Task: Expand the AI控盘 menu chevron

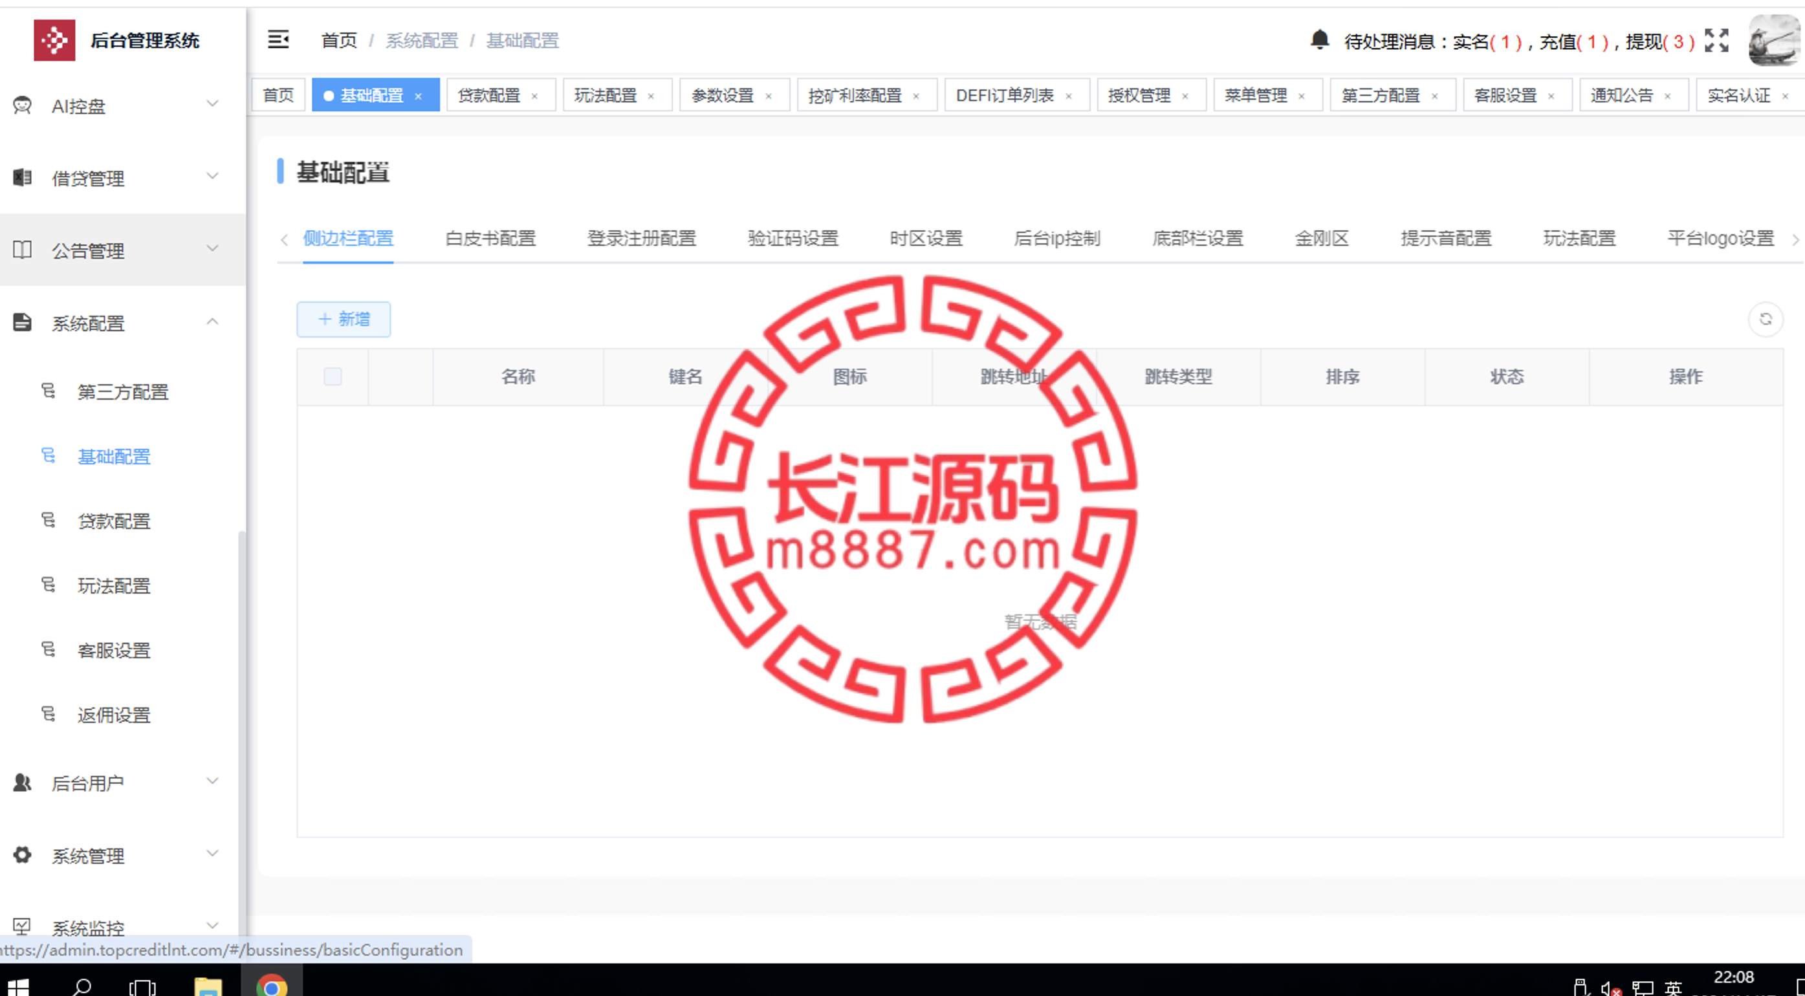Action: tap(212, 103)
